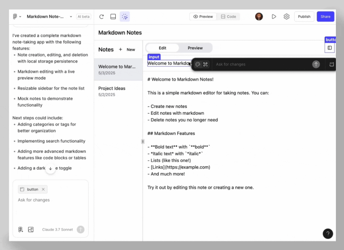Open the help question mark button
Viewport: 344px width, 250px height.
coord(328,233)
